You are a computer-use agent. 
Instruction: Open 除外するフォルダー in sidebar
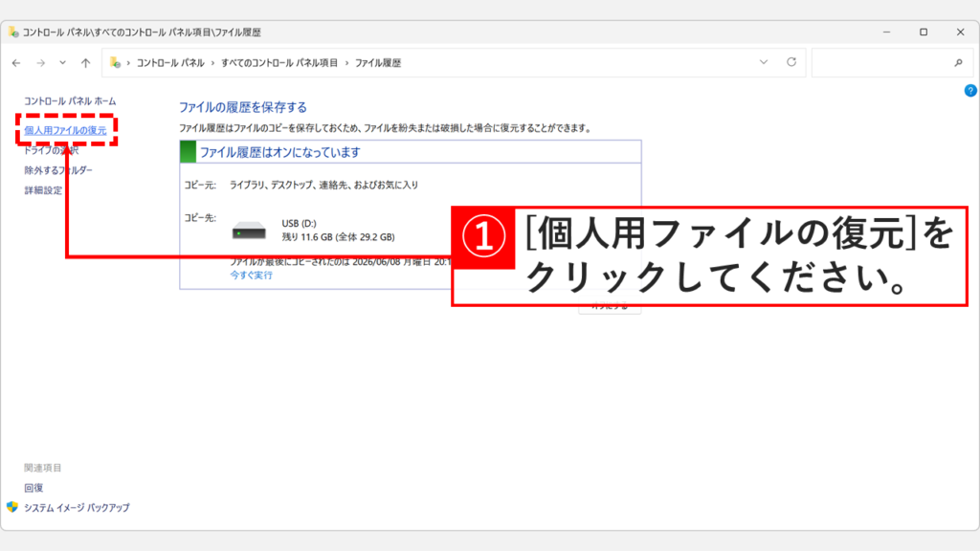(x=58, y=170)
